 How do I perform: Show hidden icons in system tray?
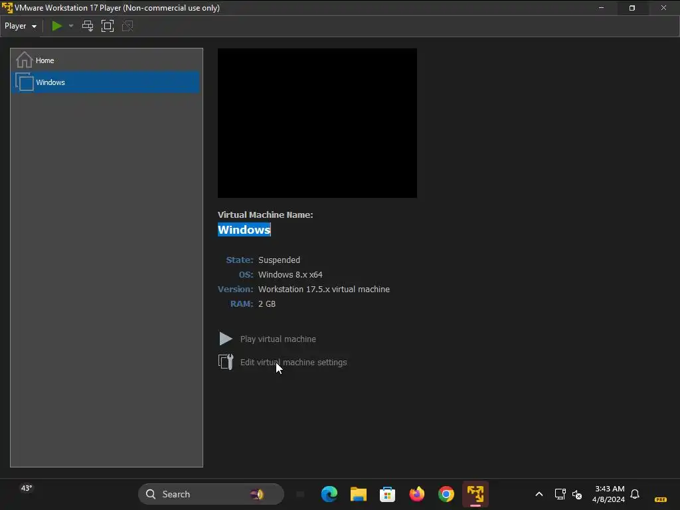point(539,494)
